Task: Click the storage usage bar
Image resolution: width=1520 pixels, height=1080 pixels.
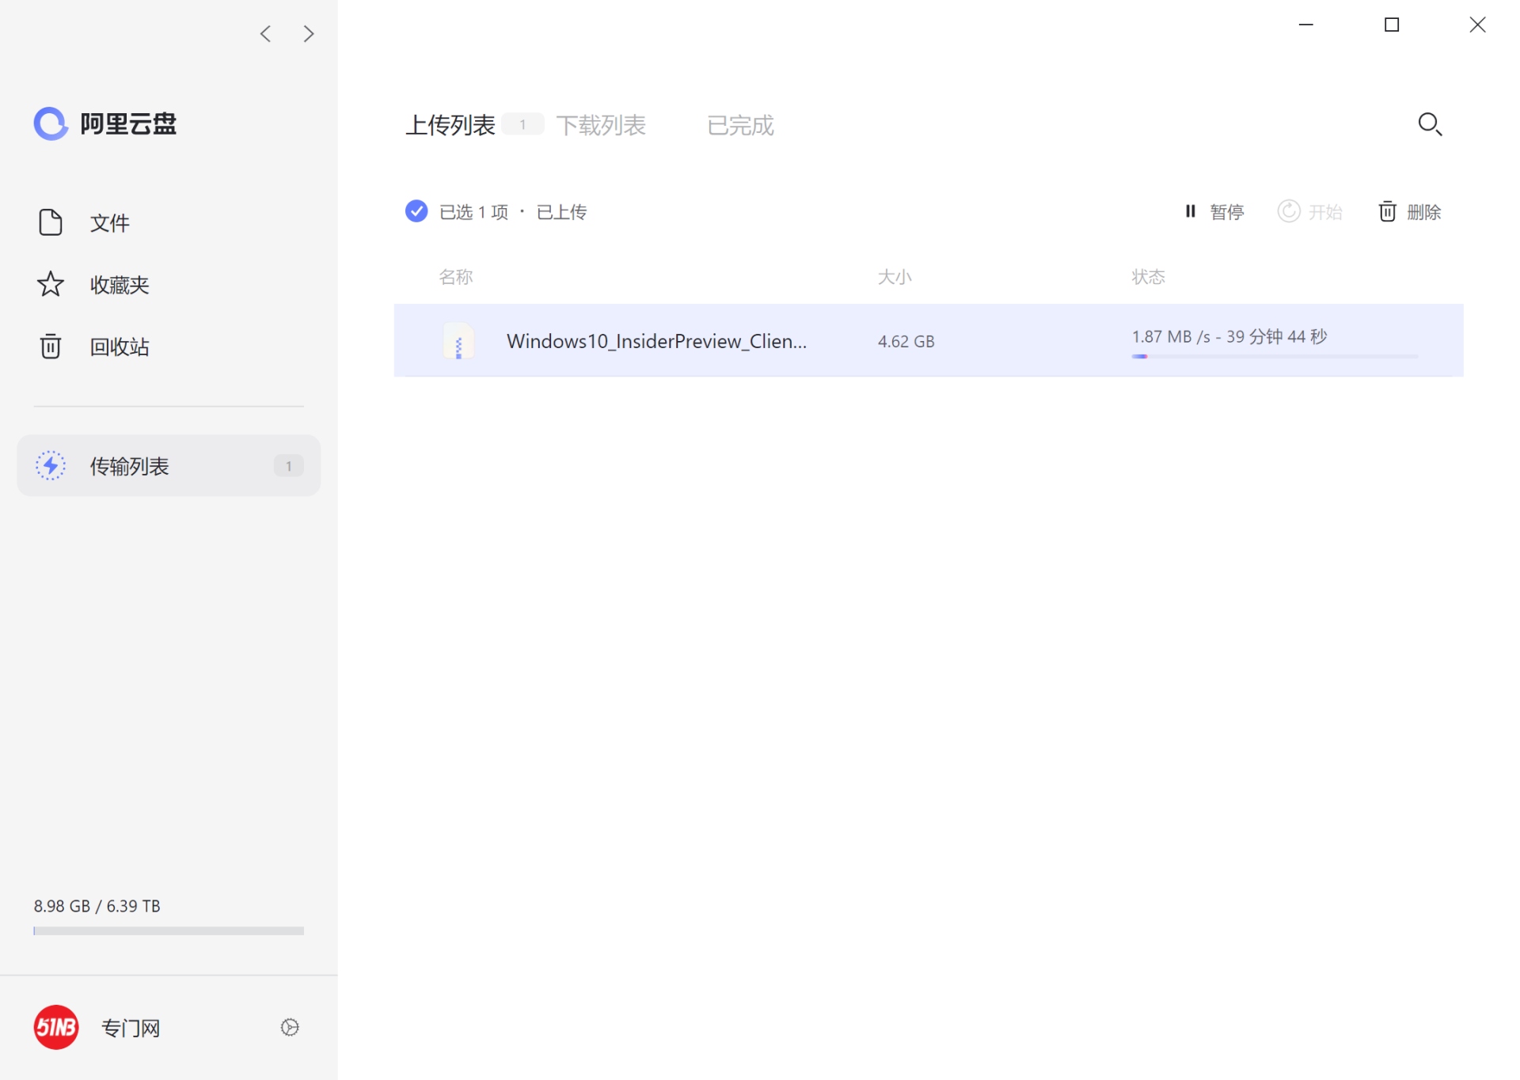Action: [169, 930]
